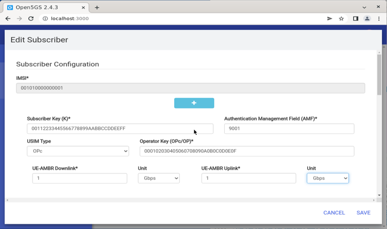387x229 pixels.
Task: Click the browser back arrow
Action: pos(8,19)
